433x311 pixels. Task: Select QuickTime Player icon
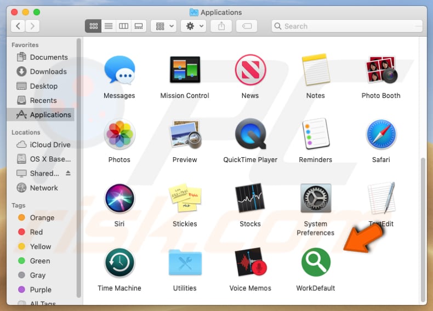click(x=250, y=134)
